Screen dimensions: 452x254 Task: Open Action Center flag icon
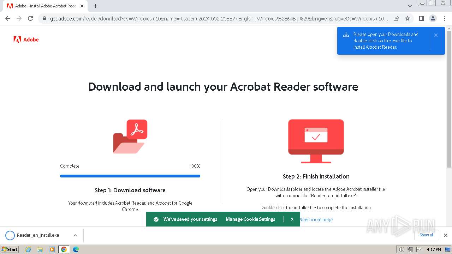[418, 249]
